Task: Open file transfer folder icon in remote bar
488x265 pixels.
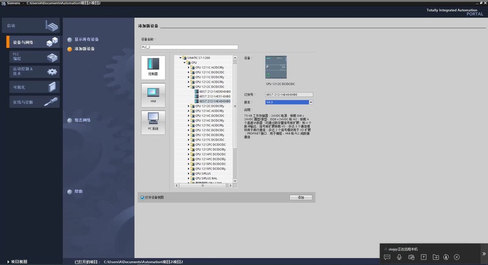Action: tap(436, 257)
